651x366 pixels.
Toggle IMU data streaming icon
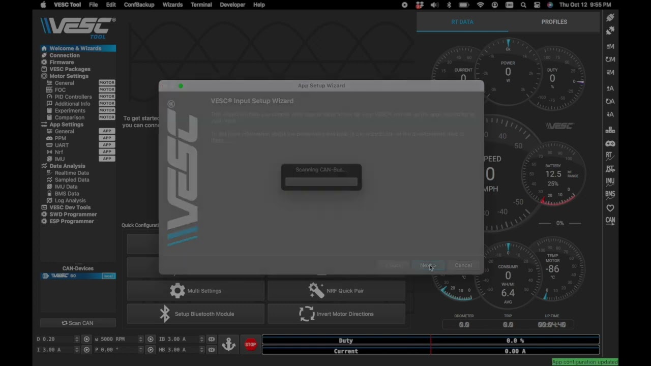[x=610, y=181]
